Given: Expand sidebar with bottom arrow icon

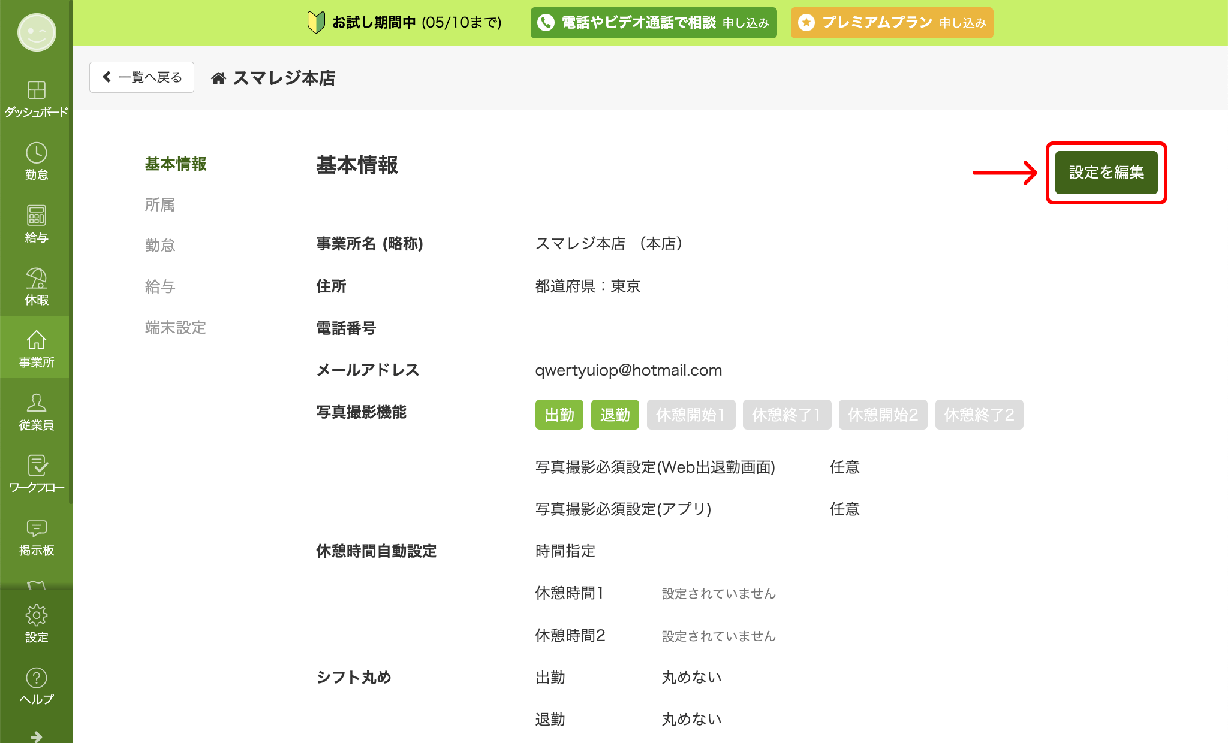Looking at the screenshot, I should click(36, 736).
